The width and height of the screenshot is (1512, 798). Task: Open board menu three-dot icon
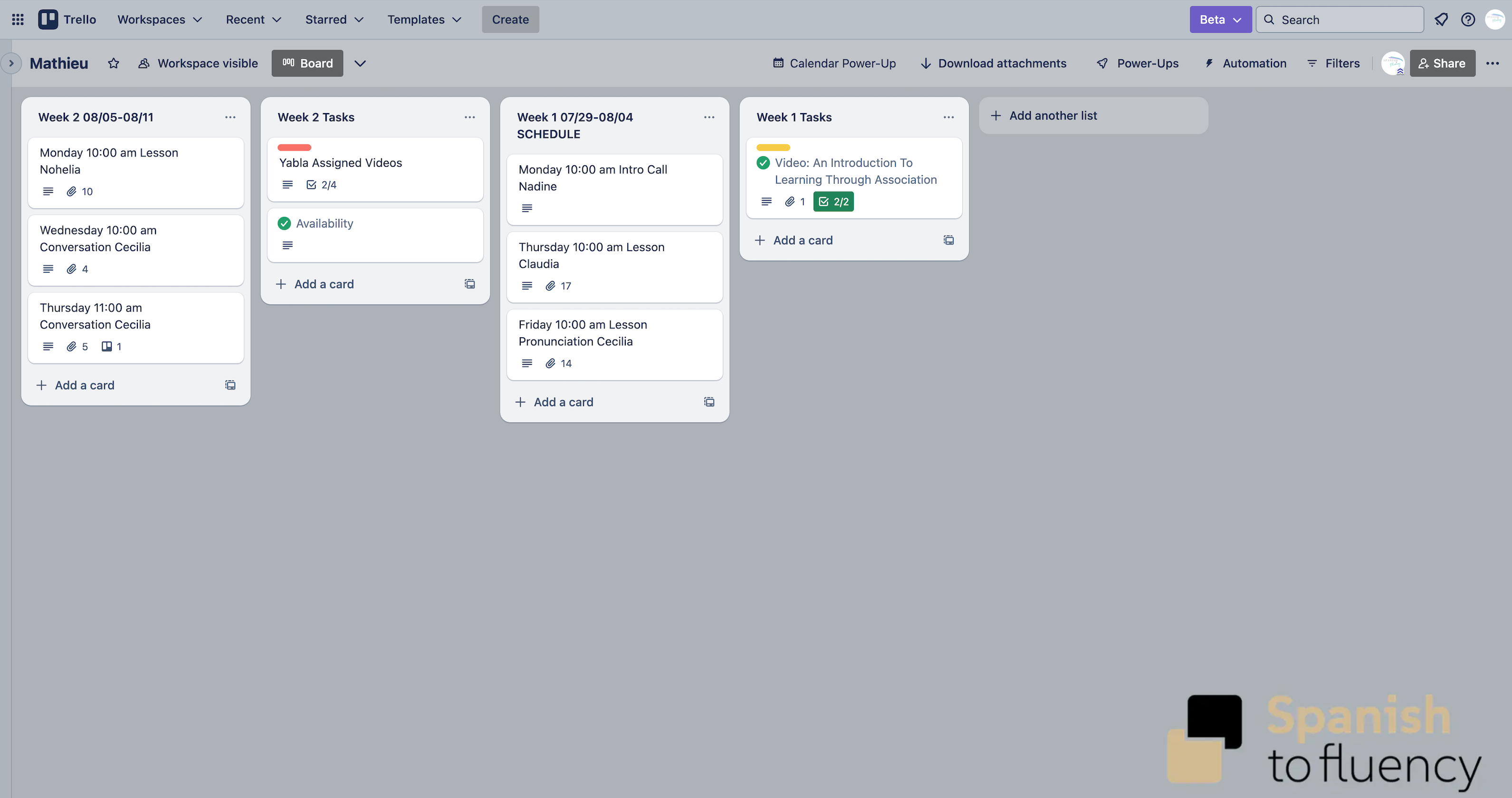(1492, 63)
